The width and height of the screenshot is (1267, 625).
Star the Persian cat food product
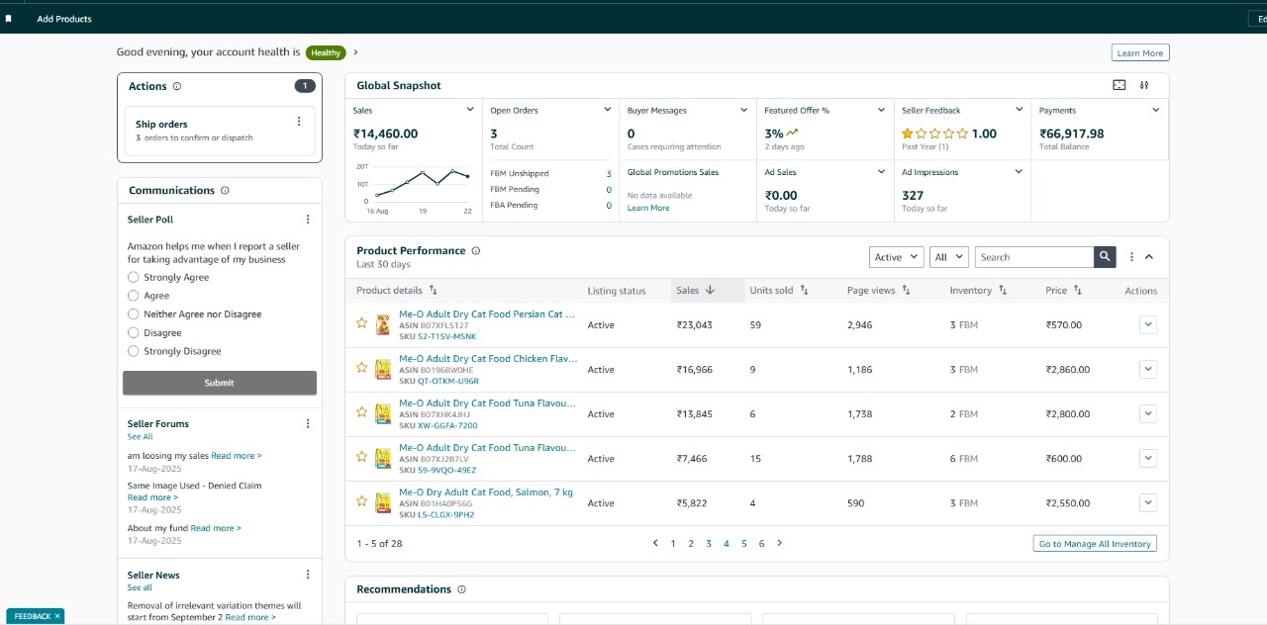click(362, 323)
